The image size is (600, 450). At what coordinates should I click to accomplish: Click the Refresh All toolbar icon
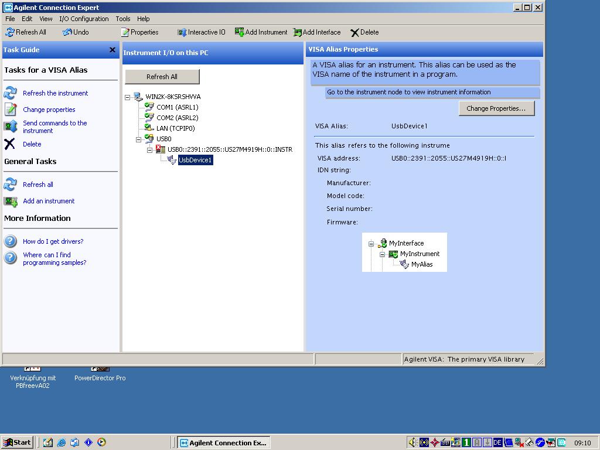(10, 32)
